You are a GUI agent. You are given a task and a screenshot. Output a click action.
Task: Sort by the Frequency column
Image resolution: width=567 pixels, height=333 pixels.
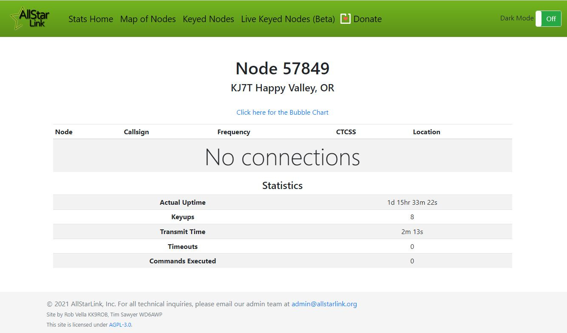[234, 132]
